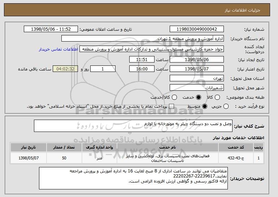The image size is (278, 197).
Task: Click service code cell ج-43-432
Action: coord(236,158)
